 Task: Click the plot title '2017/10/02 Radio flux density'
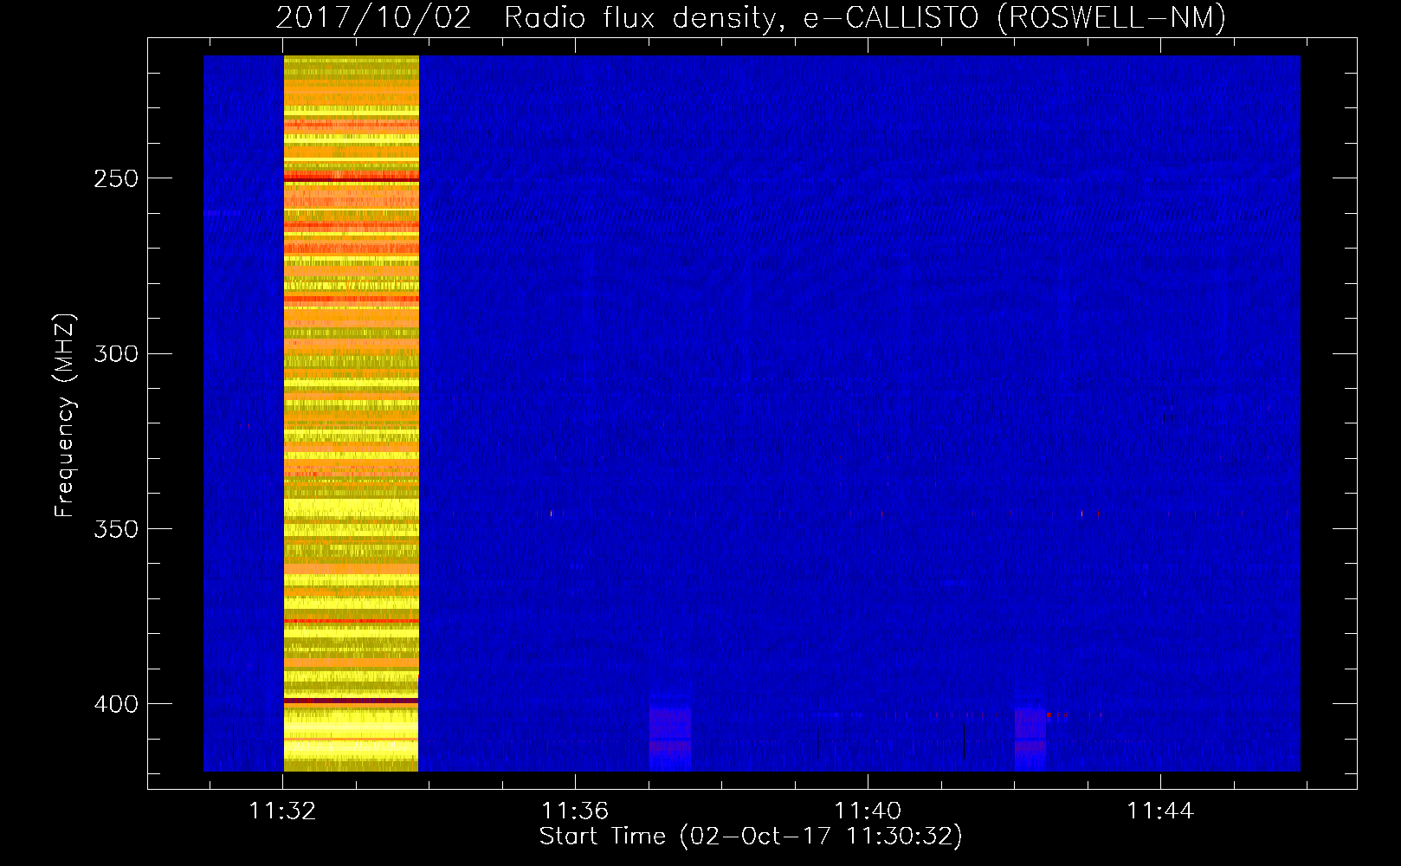527,17
